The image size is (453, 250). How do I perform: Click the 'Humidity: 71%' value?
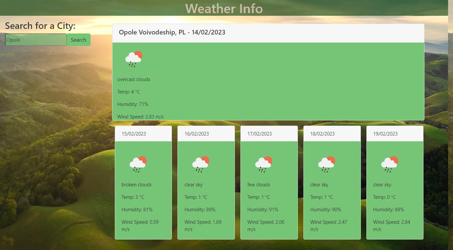(133, 104)
